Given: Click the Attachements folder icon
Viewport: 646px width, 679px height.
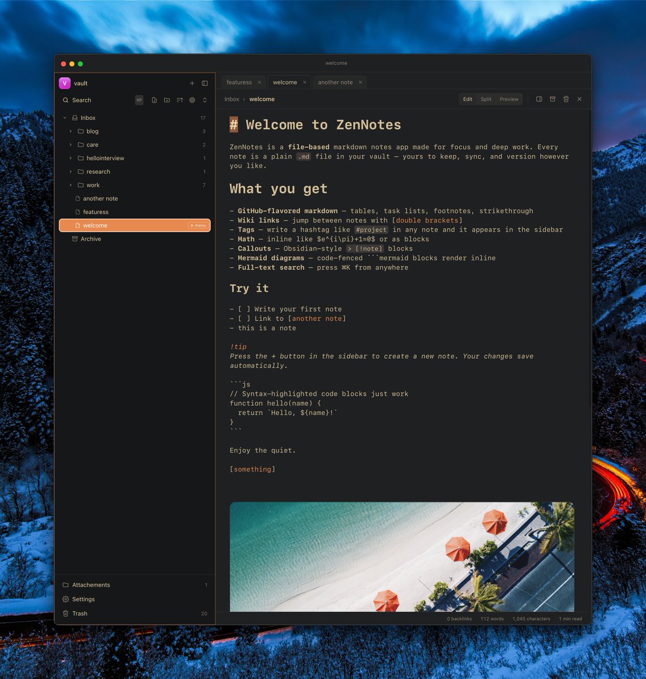Looking at the screenshot, I should pyautogui.click(x=66, y=585).
